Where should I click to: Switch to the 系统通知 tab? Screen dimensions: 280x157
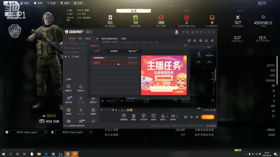(x=114, y=51)
